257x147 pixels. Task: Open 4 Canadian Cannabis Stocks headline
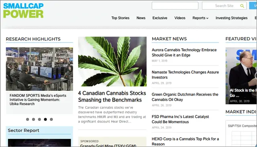112,96
